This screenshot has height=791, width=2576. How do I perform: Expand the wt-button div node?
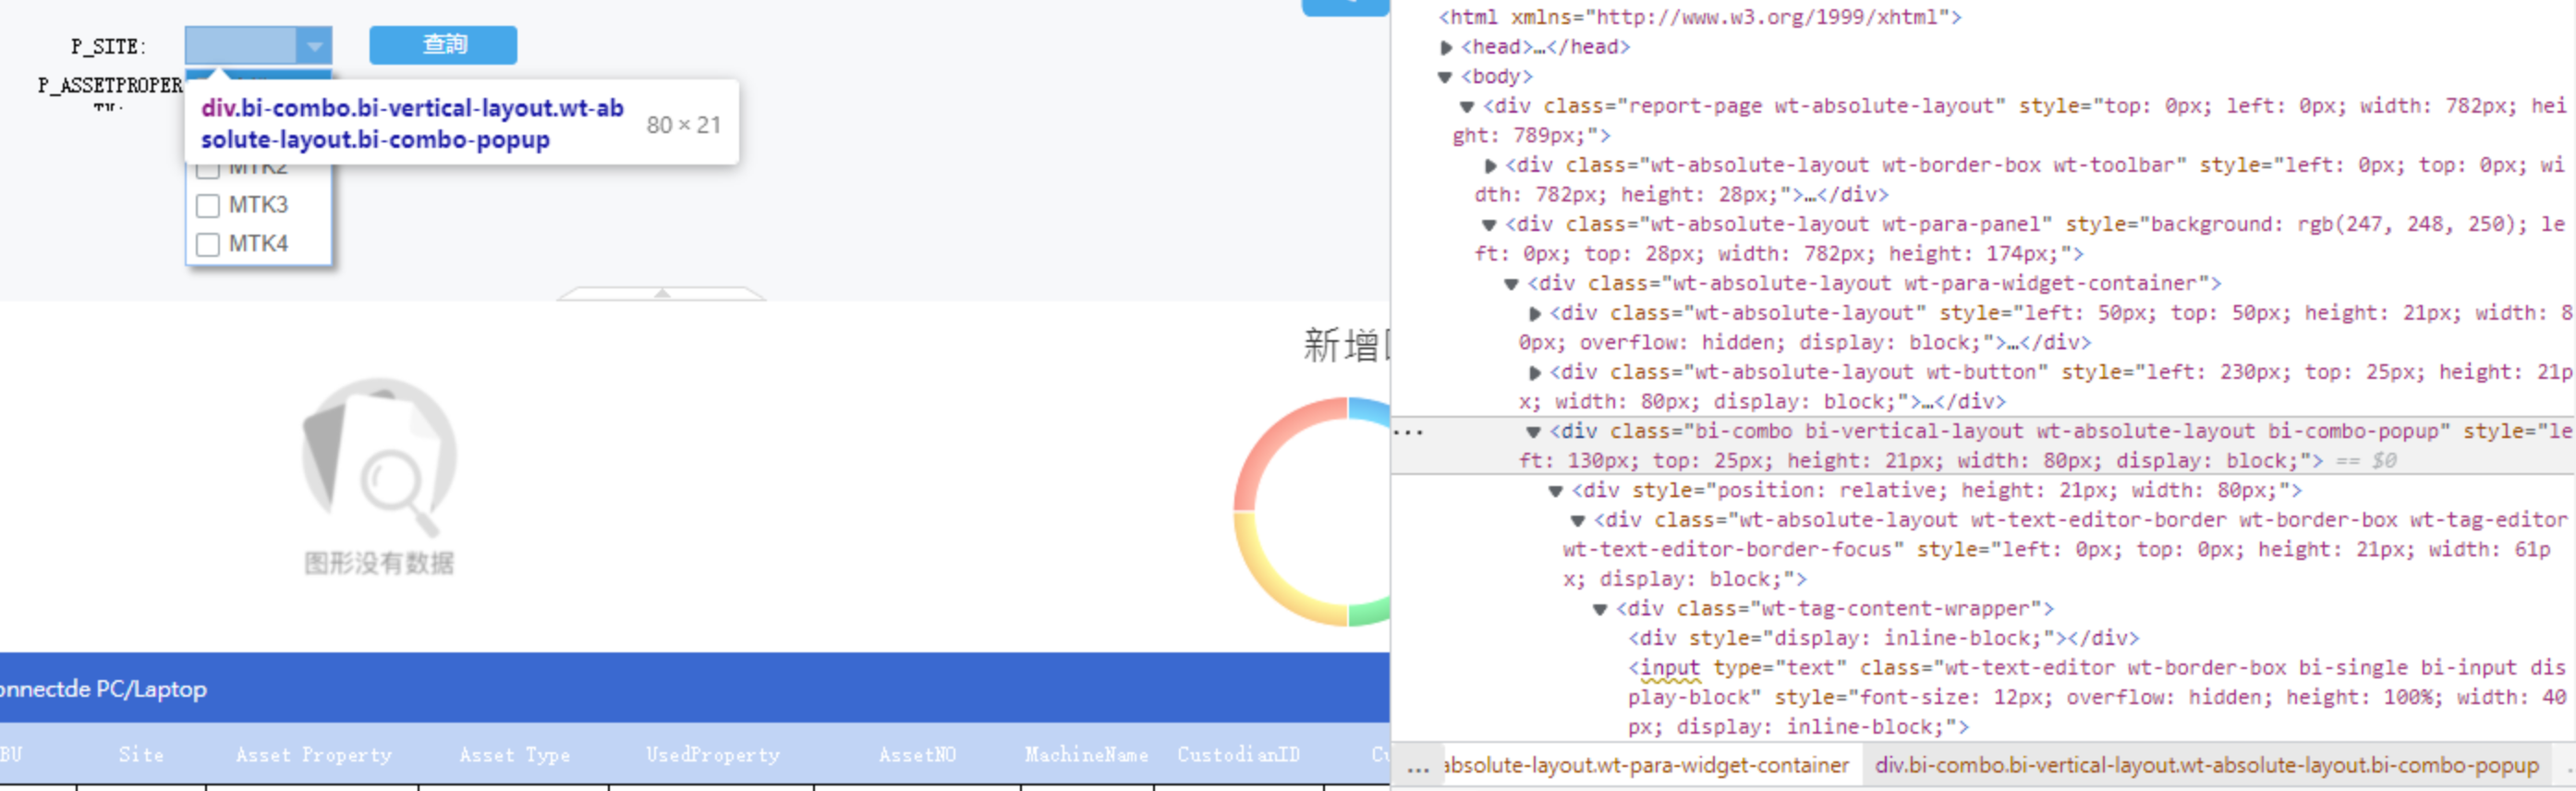pyautogui.click(x=1534, y=373)
